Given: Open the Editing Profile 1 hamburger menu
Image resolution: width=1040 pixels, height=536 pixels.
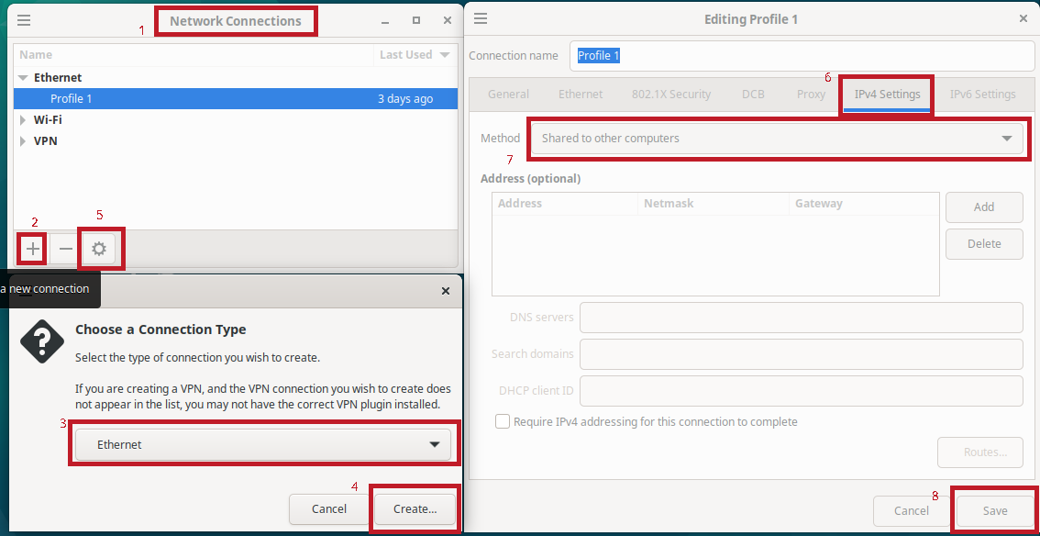Looking at the screenshot, I should tap(481, 18).
